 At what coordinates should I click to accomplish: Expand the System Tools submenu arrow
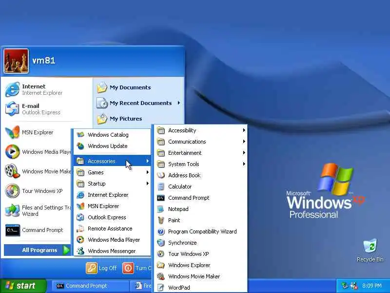244,164
